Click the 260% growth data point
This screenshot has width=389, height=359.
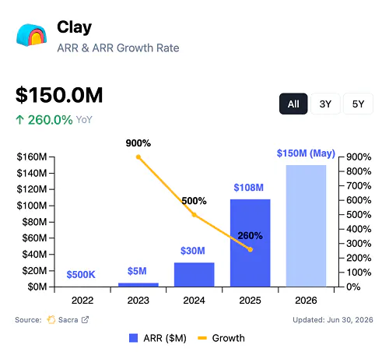pos(251,249)
